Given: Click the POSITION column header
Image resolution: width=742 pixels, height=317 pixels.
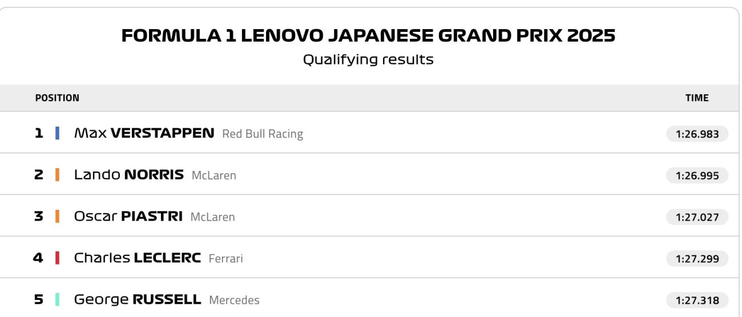Looking at the screenshot, I should [x=57, y=98].
